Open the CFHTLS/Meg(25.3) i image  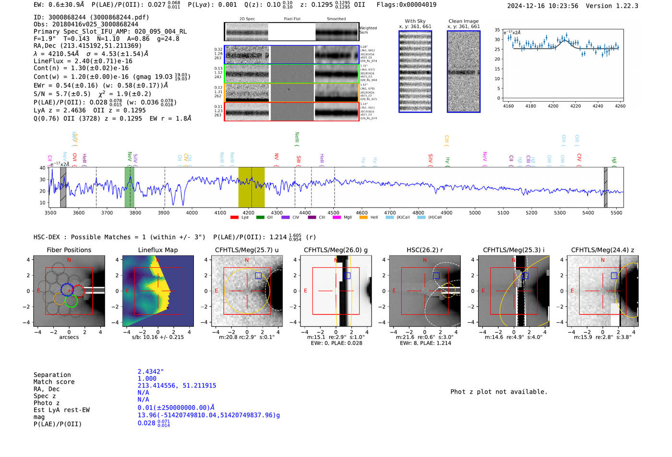(x=514, y=291)
